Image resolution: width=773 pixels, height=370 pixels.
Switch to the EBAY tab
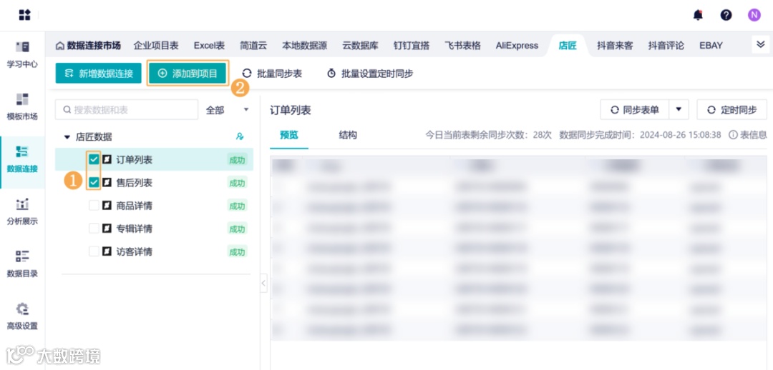[x=711, y=45]
